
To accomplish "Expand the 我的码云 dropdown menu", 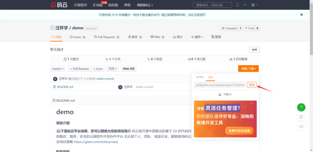I will tap(145, 5).
